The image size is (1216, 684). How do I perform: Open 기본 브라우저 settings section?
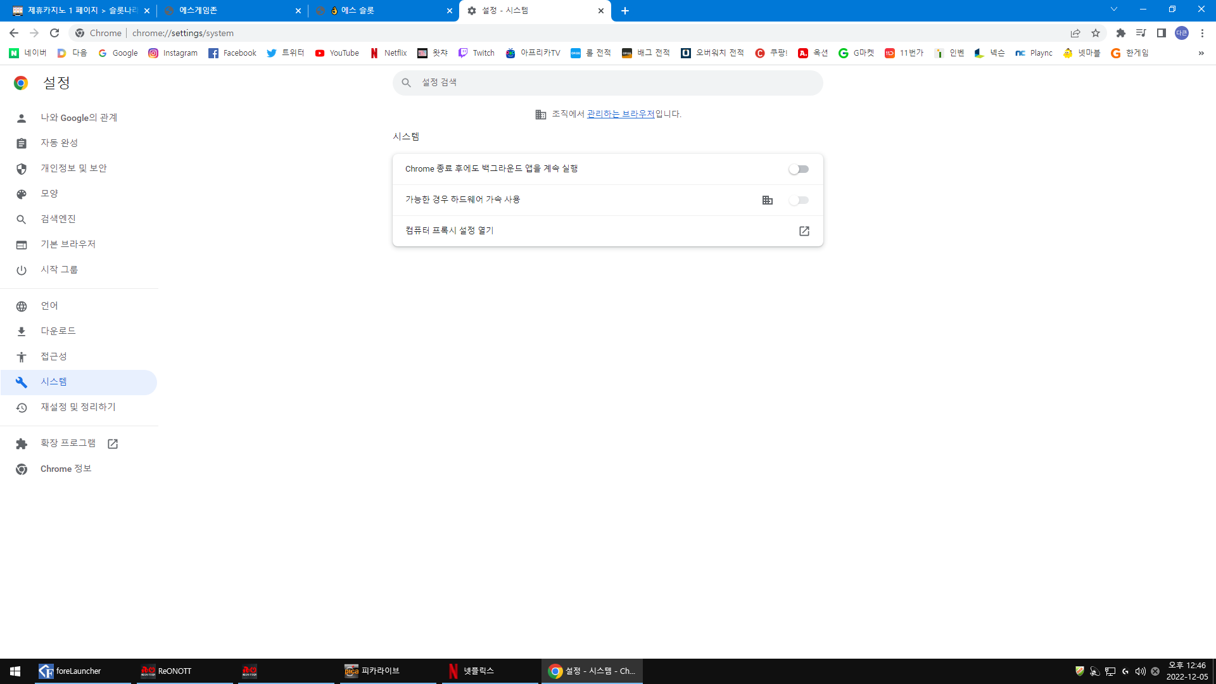point(79,244)
